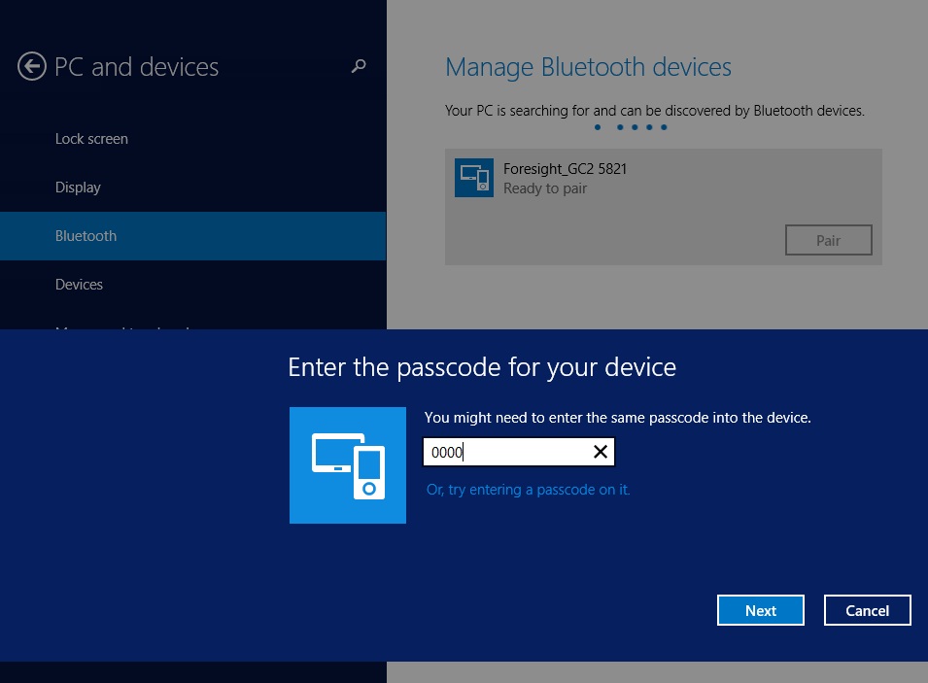Select Display in the sidebar
The height and width of the screenshot is (683, 928).
pyautogui.click(x=78, y=188)
